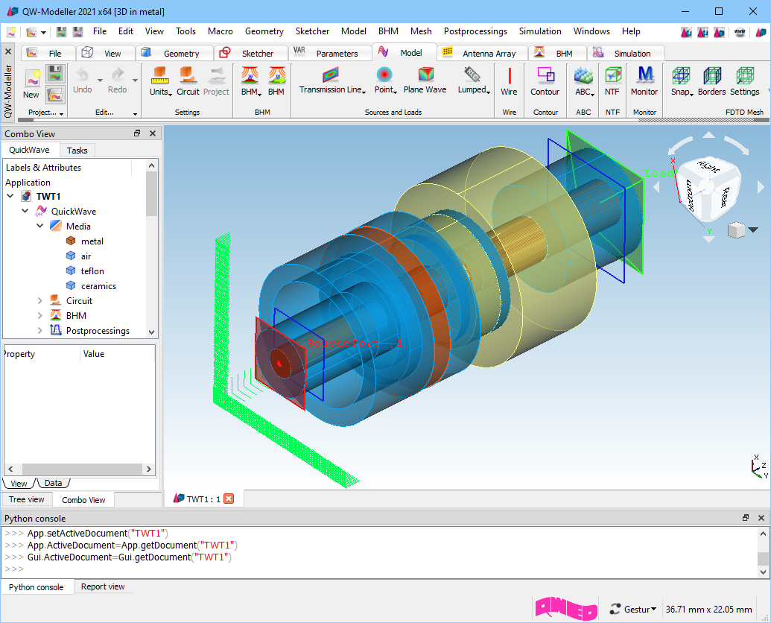The width and height of the screenshot is (771, 623).
Task: Open the Open-file dropdown arrow in the quick toolbar
Action: 44,33
